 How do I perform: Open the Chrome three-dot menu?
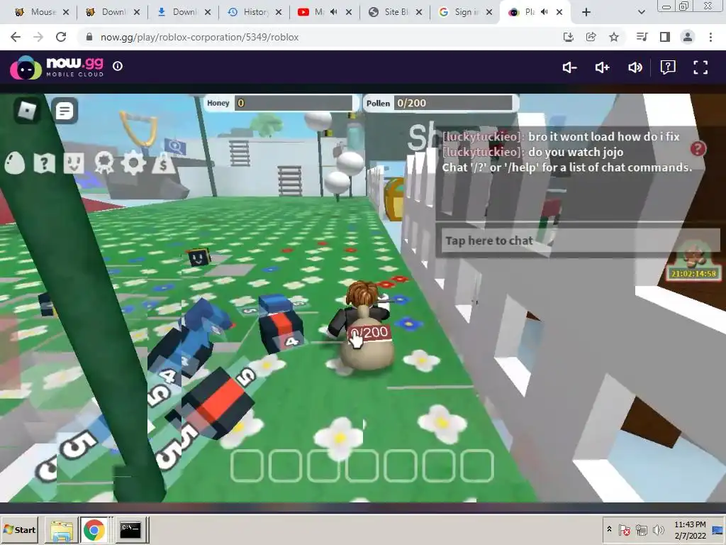(710, 37)
